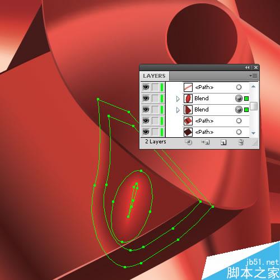
Task: Hide the pink-stroke <Path> with its eye icon
Action: pyautogui.click(x=146, y=87)
